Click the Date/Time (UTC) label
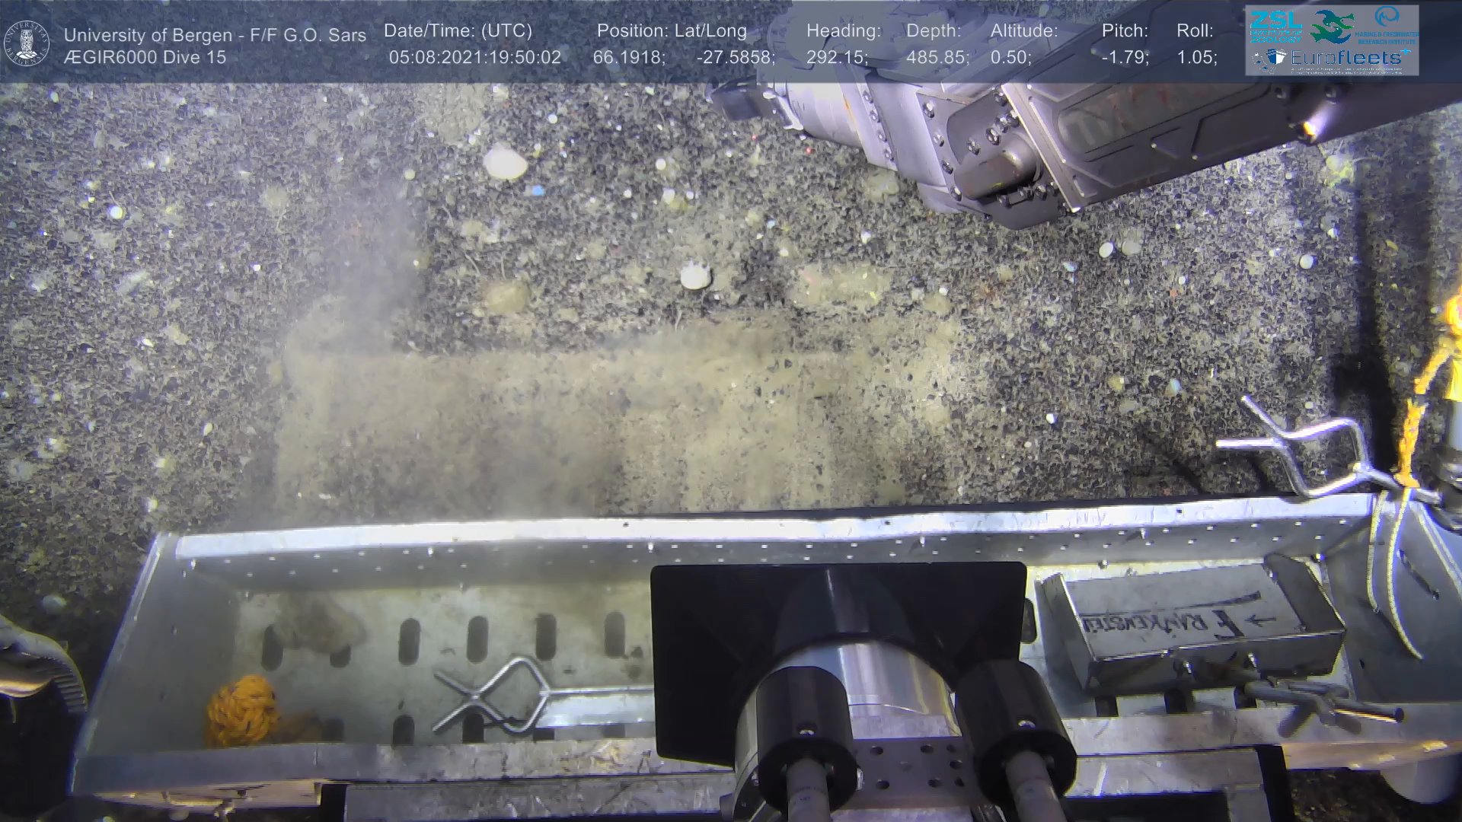 [x=458, y=31]
